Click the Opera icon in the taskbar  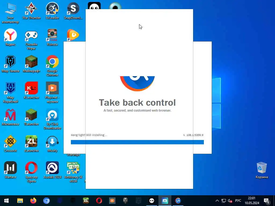click(99, 201)
